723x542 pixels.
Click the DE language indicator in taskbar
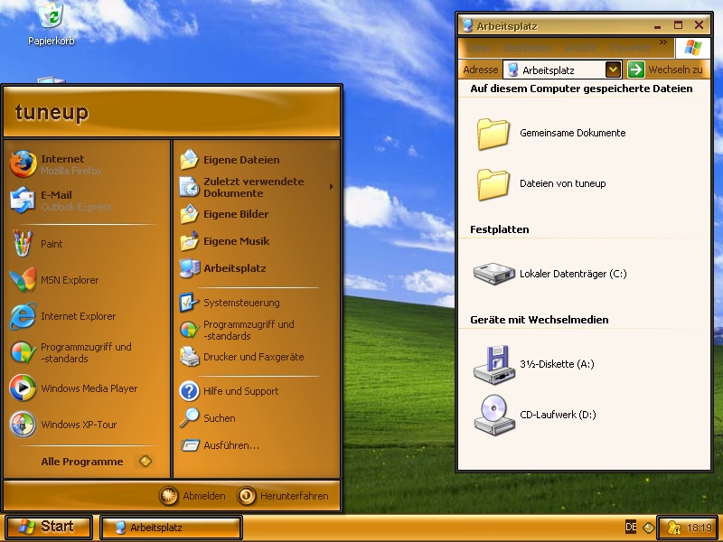[631, 527]
